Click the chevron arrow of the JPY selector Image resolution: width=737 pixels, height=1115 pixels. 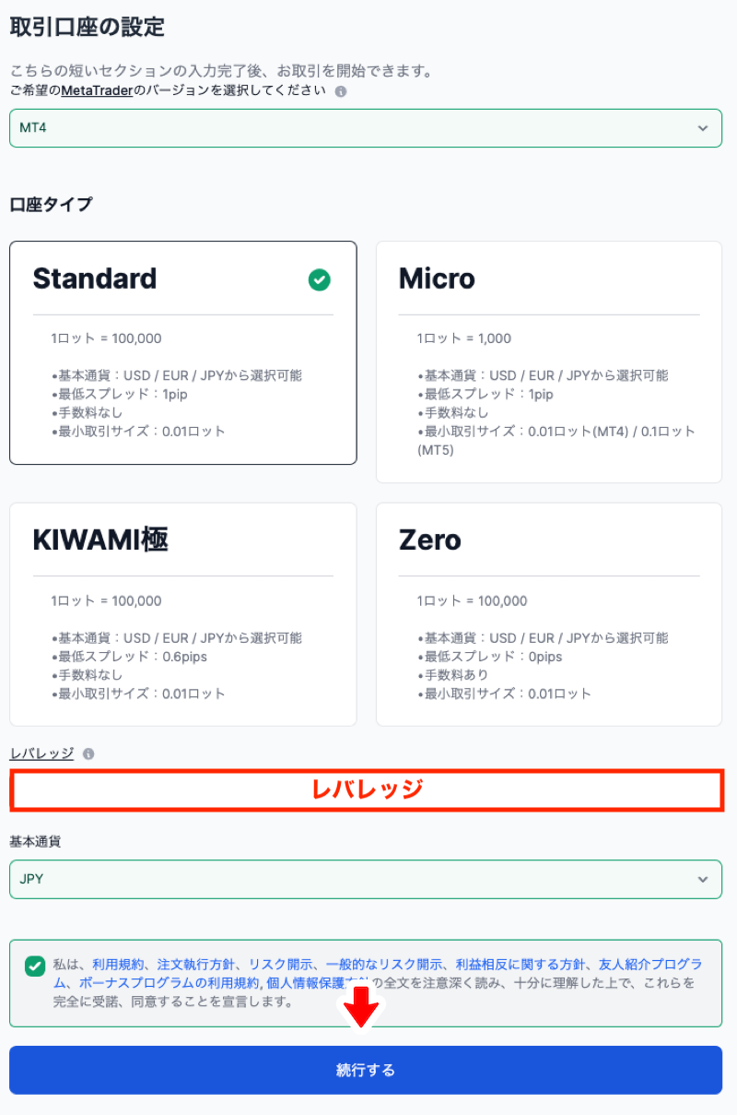tap(703, 879)
